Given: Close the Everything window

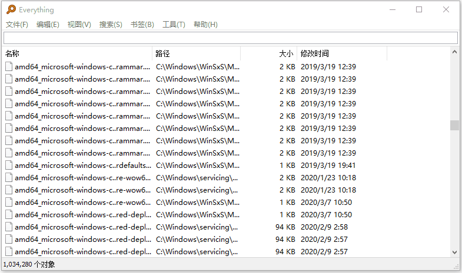Looking at the screenshot, I should point(446,10).
